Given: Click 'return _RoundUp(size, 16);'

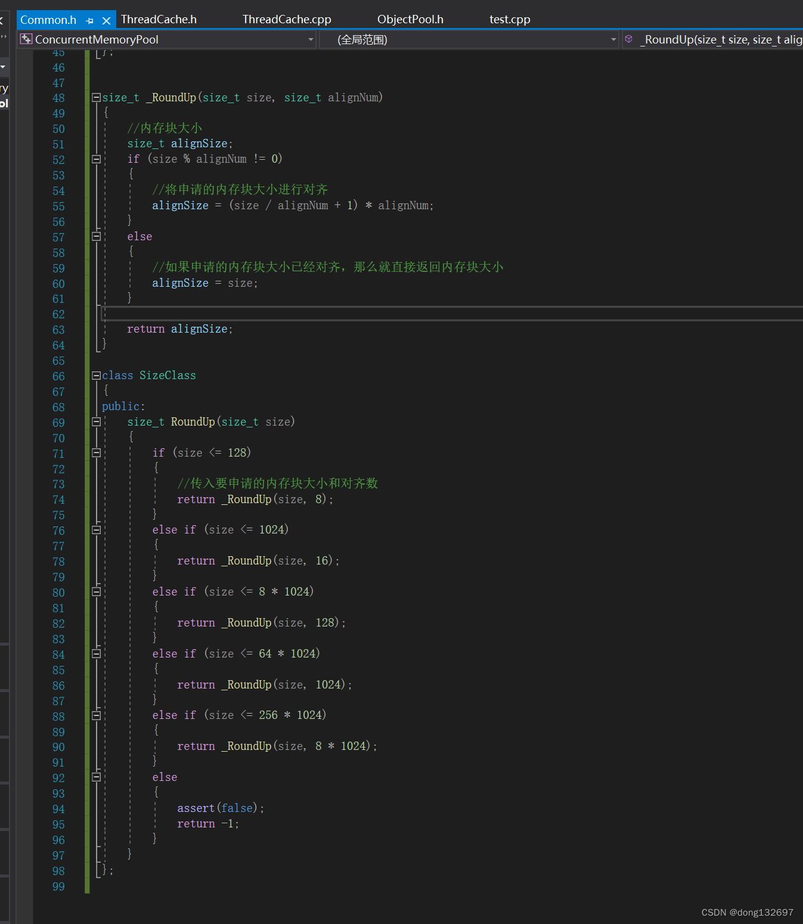Looking at the screenshot, I should pos(258,561).
